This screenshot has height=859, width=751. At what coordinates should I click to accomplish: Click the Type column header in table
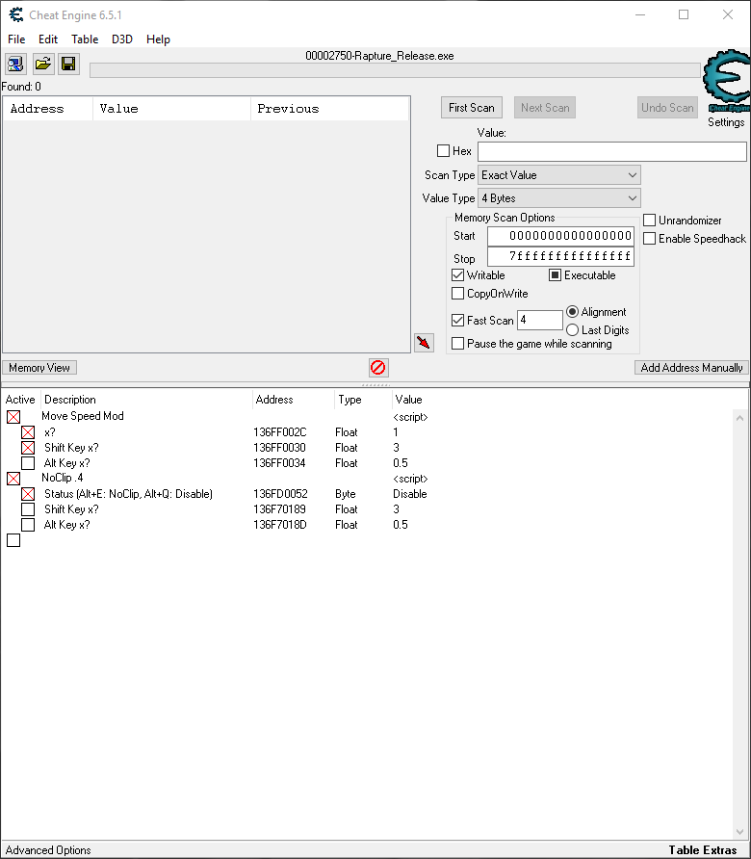364,400
